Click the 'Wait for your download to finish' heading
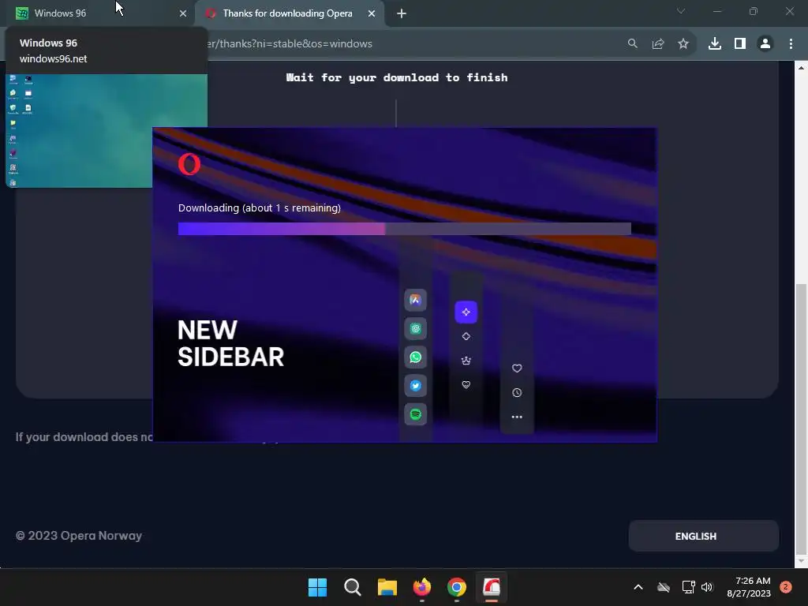The width and height of the screenshot is (808, 606). click(x=397, y=77)
